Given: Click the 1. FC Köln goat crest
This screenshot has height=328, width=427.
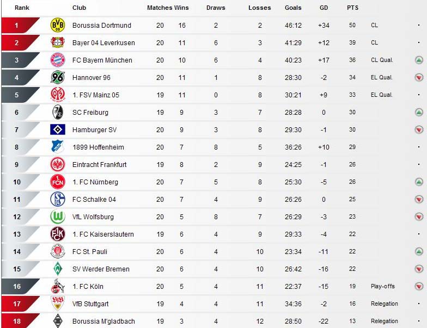Looking at the screenshot, I should (58, 286).
